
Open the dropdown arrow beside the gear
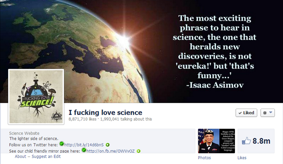tap(271, 113)
